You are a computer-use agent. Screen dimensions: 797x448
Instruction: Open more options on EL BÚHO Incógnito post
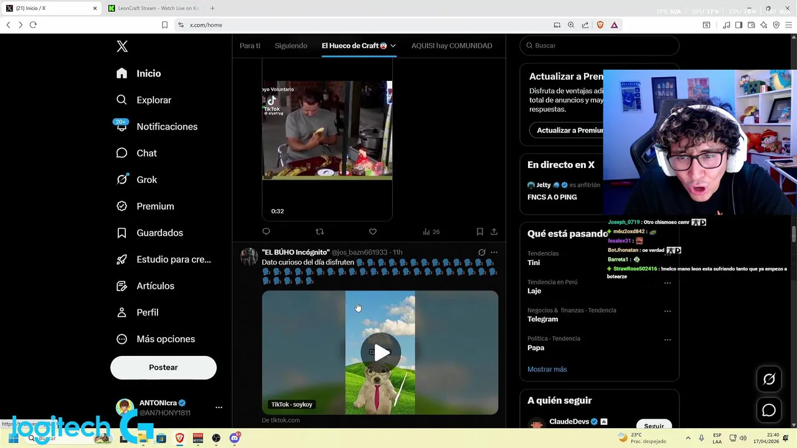[x=494, y=253]
